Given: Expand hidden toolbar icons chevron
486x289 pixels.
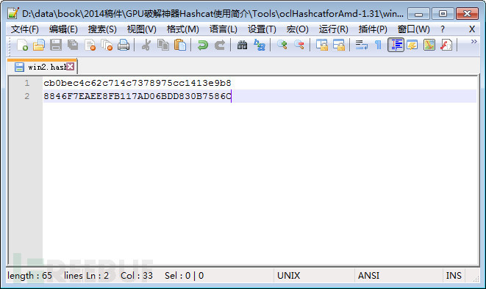Looking at the screenshot, I should click(474, 41).
